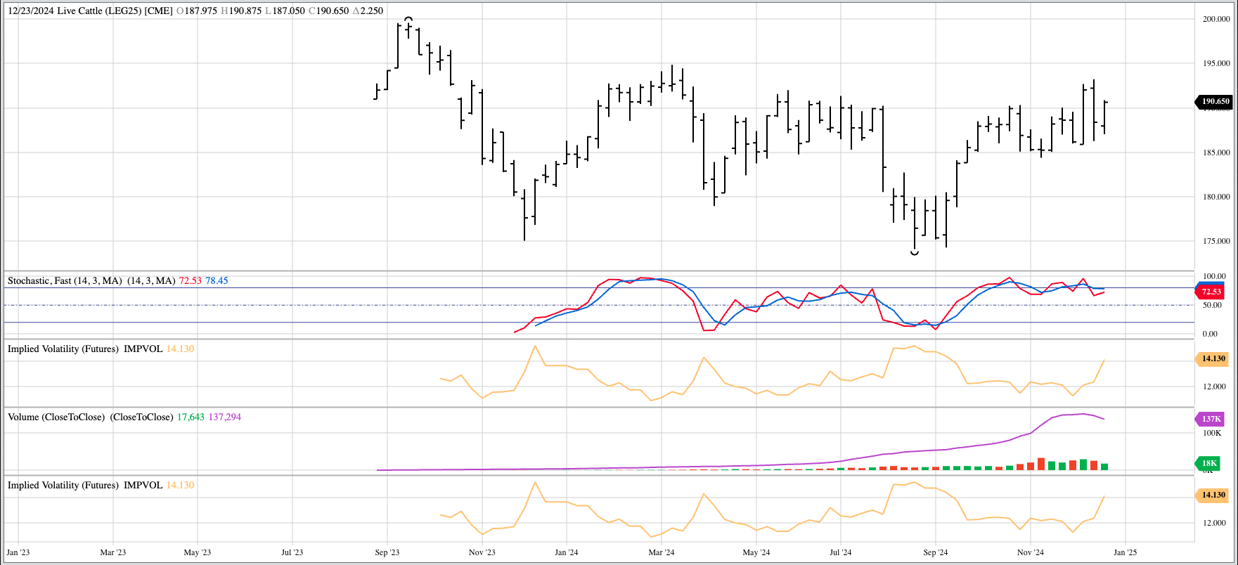Click the red 72.53 stochastic axis tag
The width and height of the screenshot is (1238, 565).
pyautogui.click(x=1211, y=291)
